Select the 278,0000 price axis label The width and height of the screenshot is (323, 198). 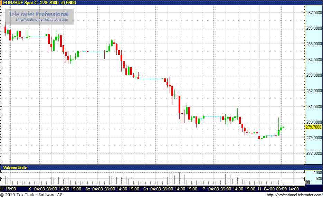click(314, 153)
